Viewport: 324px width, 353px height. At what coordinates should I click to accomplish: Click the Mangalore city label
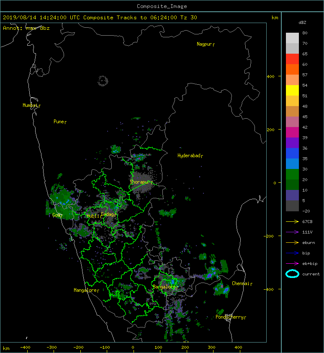tap(86, 290)
